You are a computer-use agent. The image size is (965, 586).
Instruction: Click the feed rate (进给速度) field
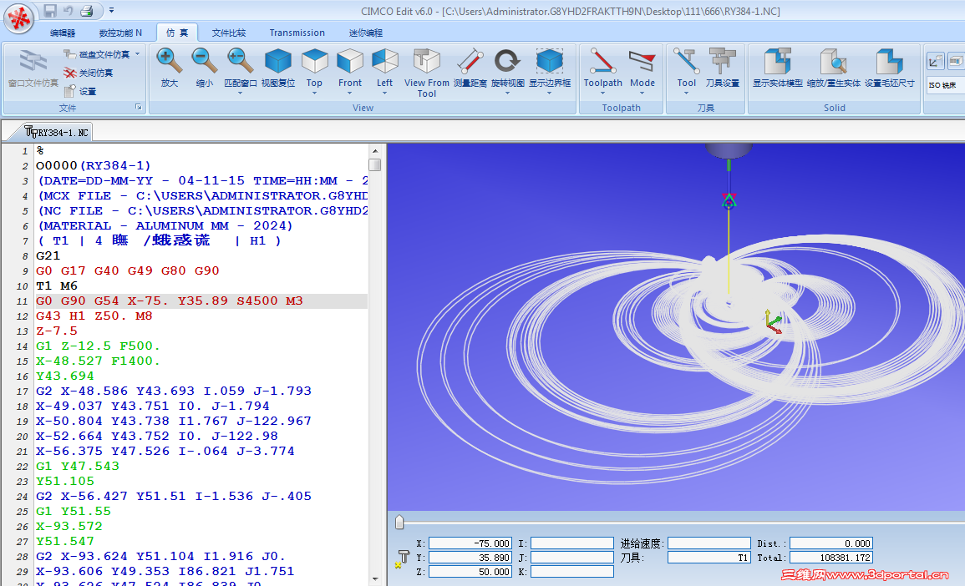click(709, 543)
